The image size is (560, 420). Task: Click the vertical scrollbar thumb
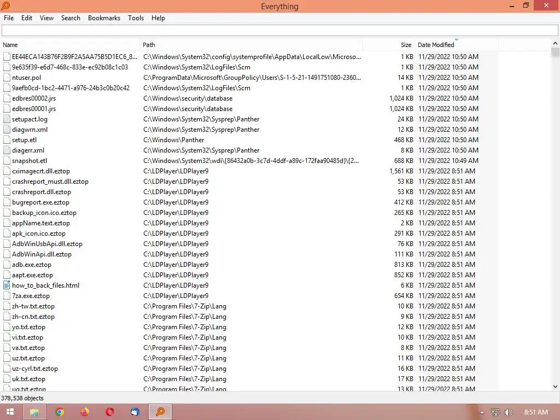coord(555,52)
